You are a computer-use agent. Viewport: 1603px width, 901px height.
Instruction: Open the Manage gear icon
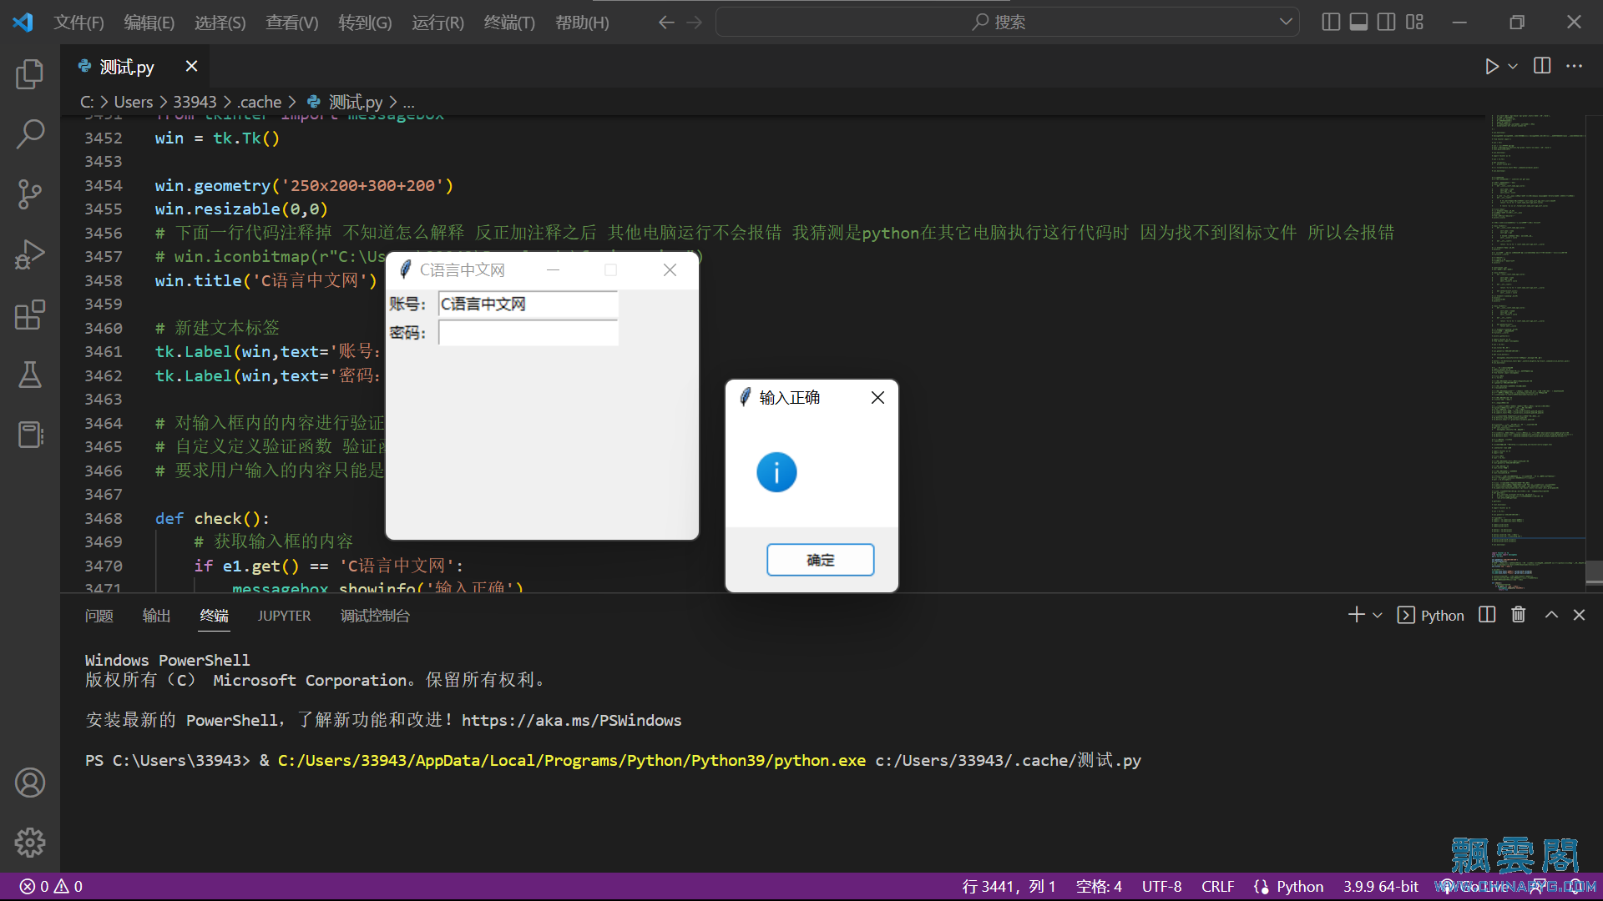pos(30,843)
